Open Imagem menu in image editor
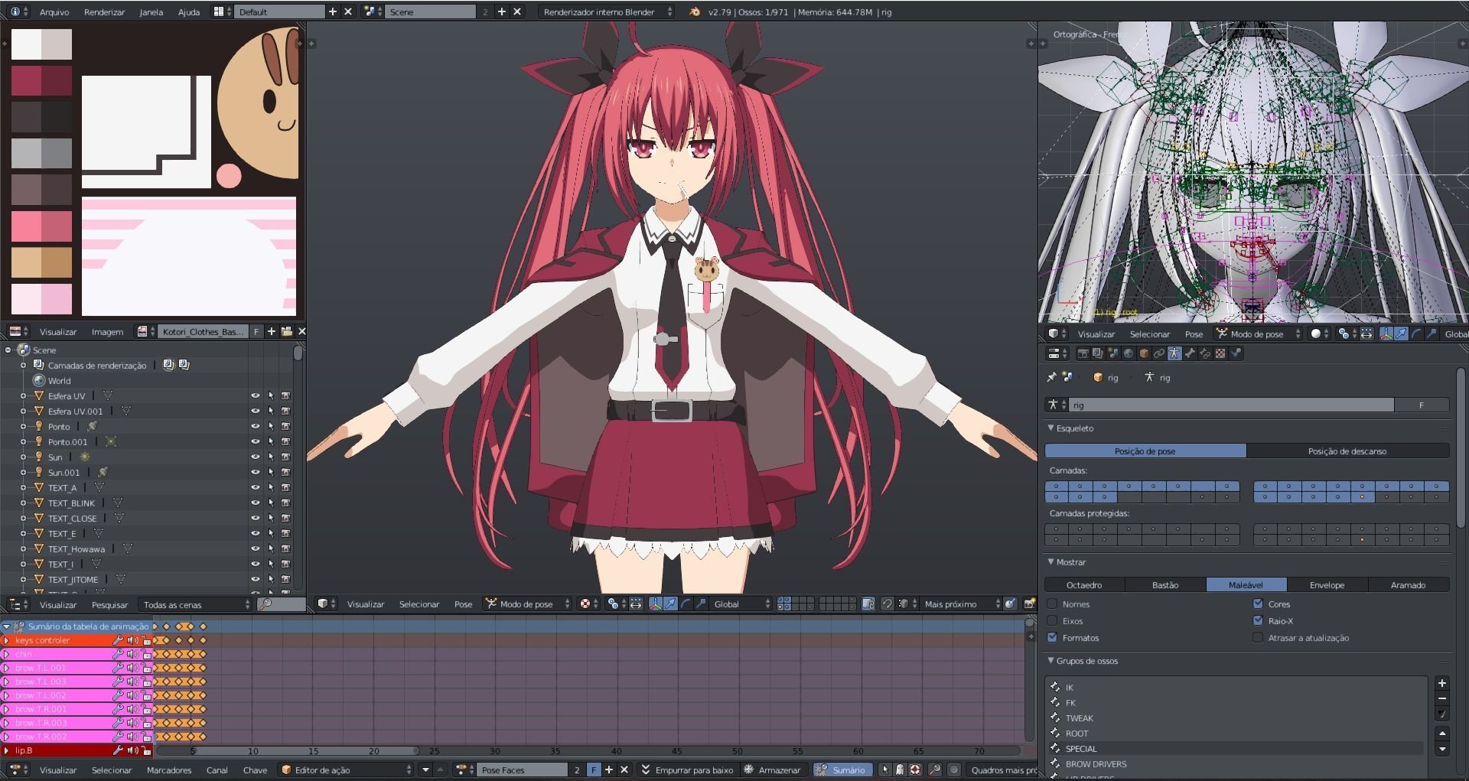Viewport: 1469px width, 781px height. [107, 332]
